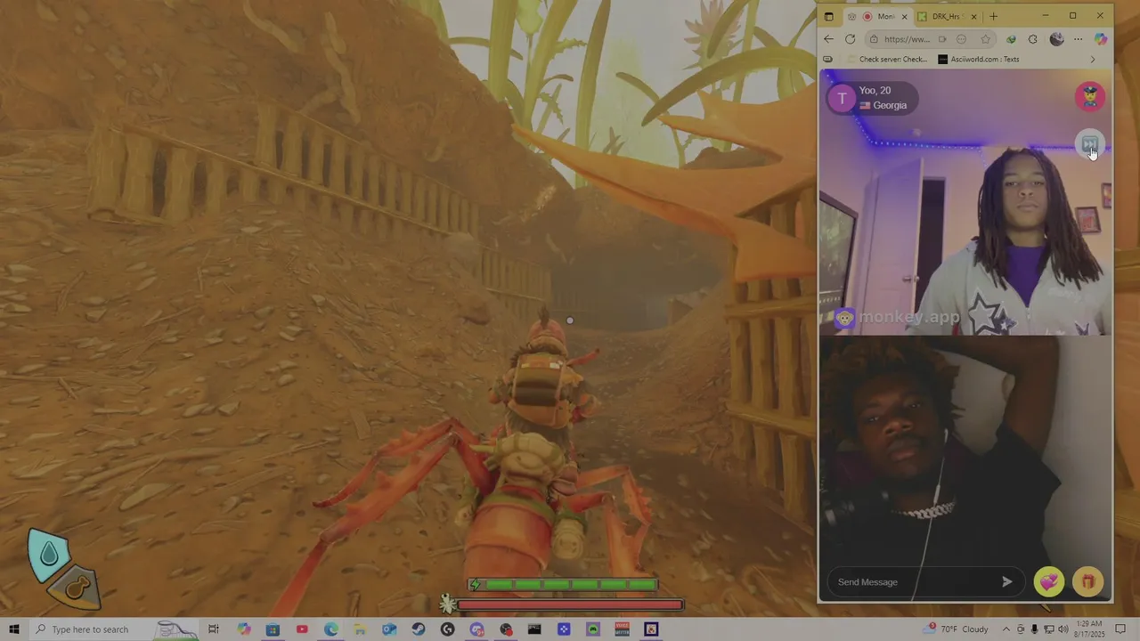1140x641 pixels.
Task: Click the 'T' profile avatar for Yoo
Action: tap(842, 98)
